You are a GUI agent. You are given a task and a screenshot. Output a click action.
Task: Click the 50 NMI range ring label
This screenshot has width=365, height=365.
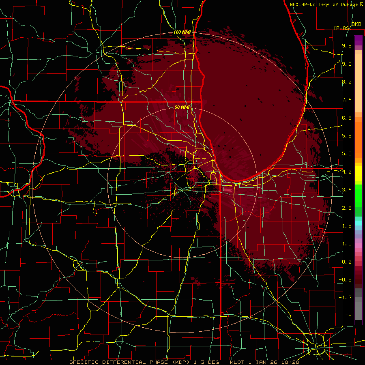[x=182, y=107]
